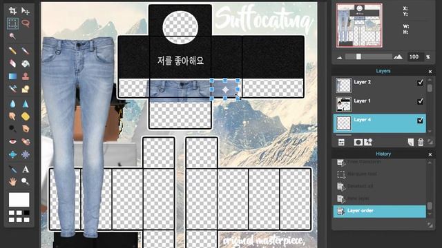
Task: Click Layer 2 thumbnail
Action: pyautogui.click(x=344, y=85)
